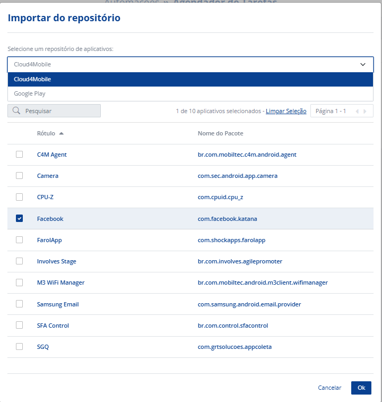Uncheck the Facebook checkbox
This screenshot has width=382, height=402.
click(20, 218)
